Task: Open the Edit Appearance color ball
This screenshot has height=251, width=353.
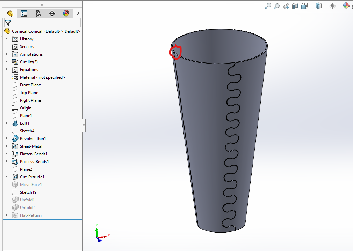Action: click(346, 6)
